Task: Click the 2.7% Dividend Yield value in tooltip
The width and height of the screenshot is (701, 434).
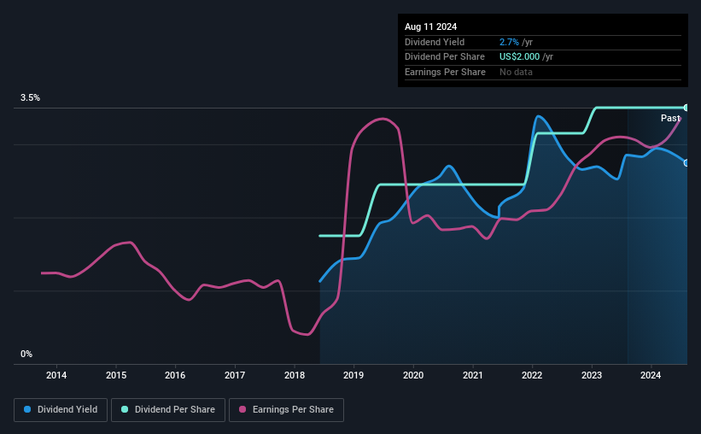Action: pyautogui.click(x=509, y=42)
